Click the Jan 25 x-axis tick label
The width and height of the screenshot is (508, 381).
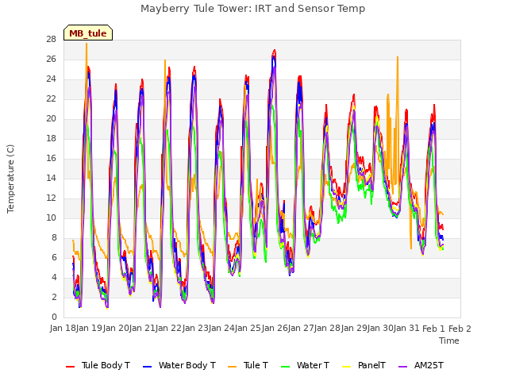point(248,329)
